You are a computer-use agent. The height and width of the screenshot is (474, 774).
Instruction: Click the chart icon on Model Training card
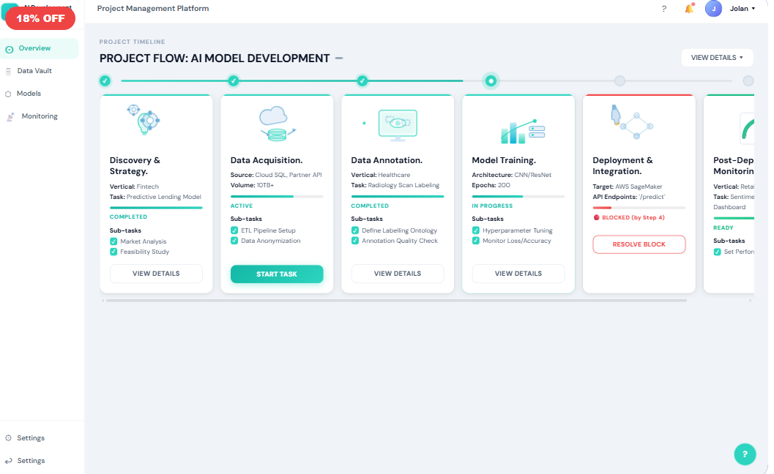coord(518,124)
